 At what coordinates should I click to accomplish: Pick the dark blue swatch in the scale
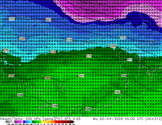point(24,122)
